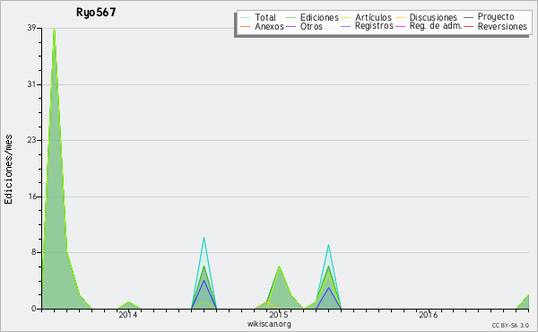Click the y-axis label 0
The image size is (538, 332).
click(34, 309)
